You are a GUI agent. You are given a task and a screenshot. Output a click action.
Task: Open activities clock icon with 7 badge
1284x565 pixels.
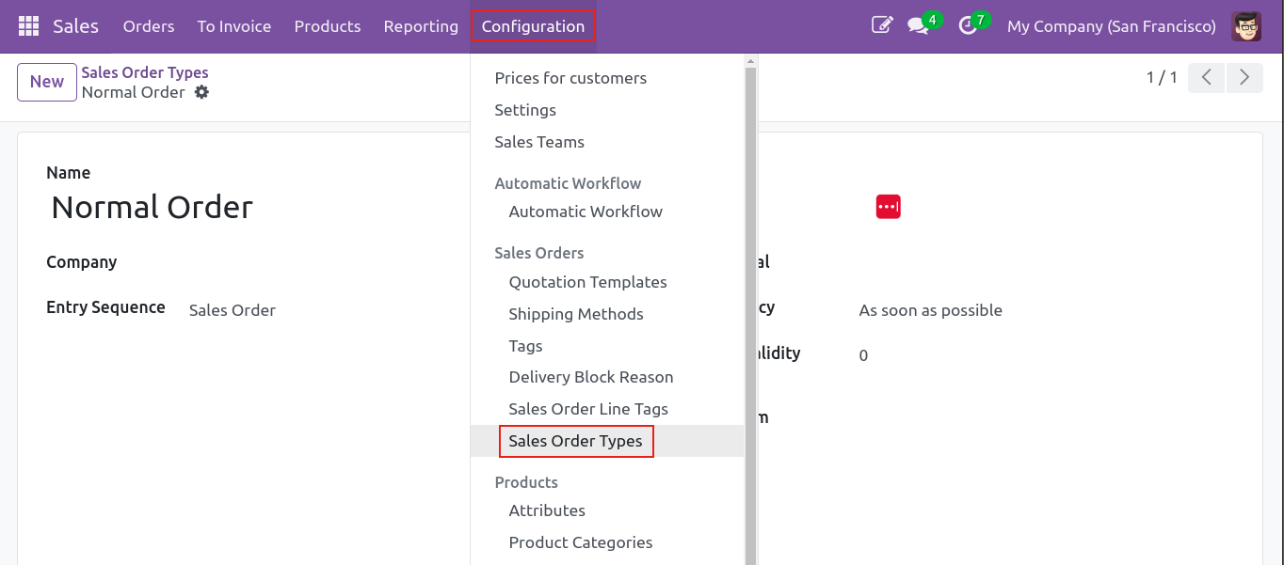968,26
